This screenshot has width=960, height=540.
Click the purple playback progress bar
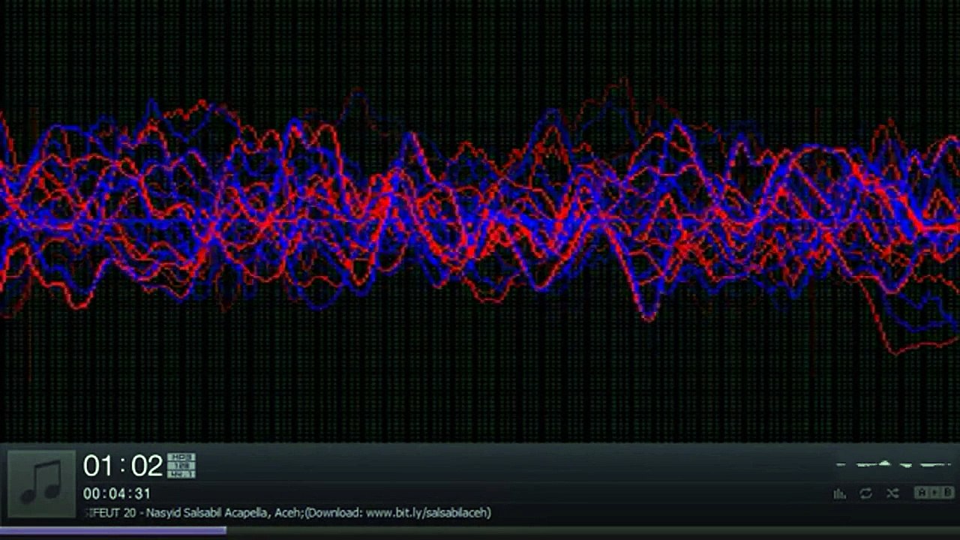(x=112, y=530)
